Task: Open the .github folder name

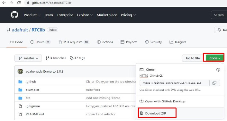Action: (x=31, y=82)
